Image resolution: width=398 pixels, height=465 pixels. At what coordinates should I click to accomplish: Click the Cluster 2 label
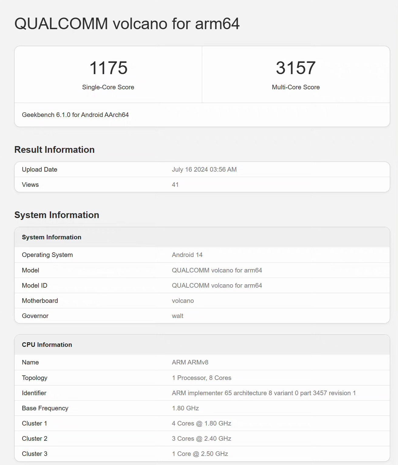[35, 439]
